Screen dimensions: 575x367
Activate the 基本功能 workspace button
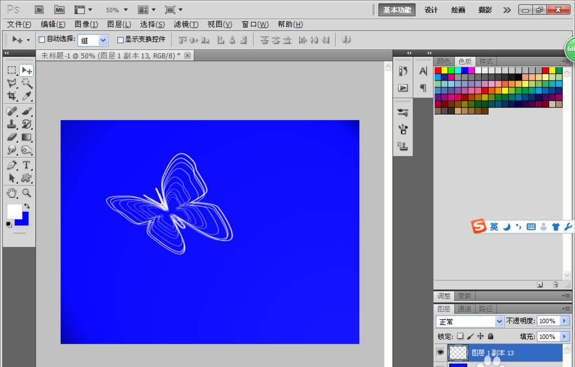pos(397,10)
